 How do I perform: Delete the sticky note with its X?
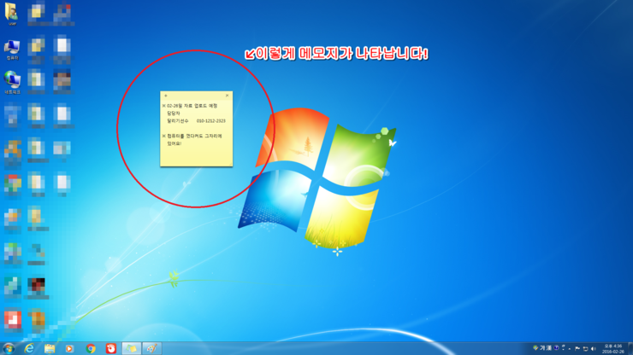[227, 96]
